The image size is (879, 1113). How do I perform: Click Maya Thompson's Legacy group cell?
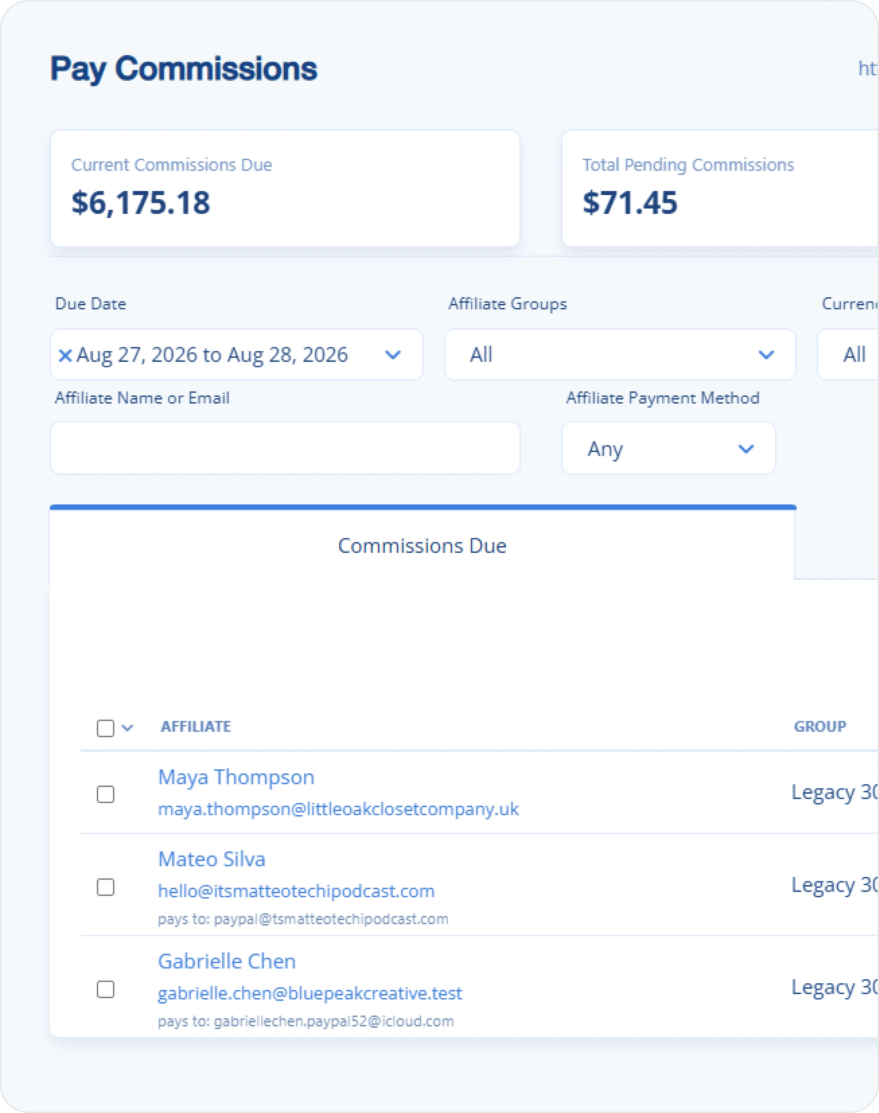point(835,793)
